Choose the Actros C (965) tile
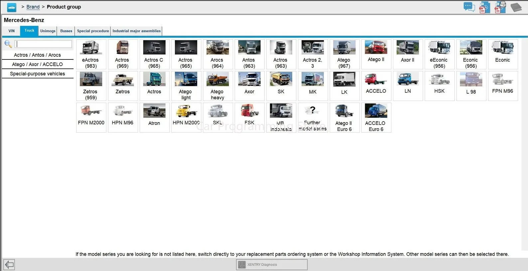 click(154, 54)
